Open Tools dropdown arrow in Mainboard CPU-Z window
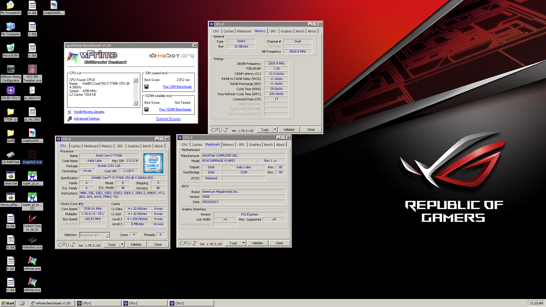 (x=243, y=243)
